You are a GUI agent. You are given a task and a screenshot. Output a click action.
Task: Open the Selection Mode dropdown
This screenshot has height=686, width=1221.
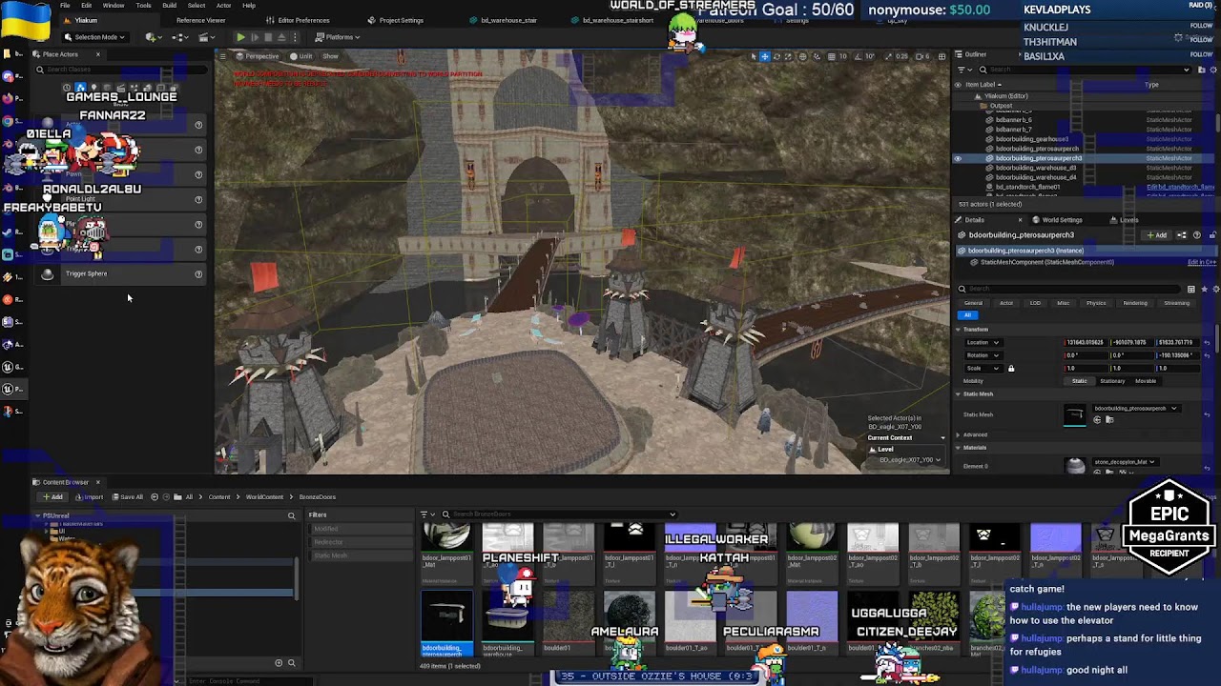pyautogui.click(x=94, y=37)
